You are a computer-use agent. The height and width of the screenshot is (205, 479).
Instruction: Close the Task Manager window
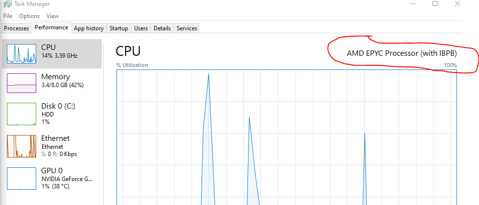(457, 3)
